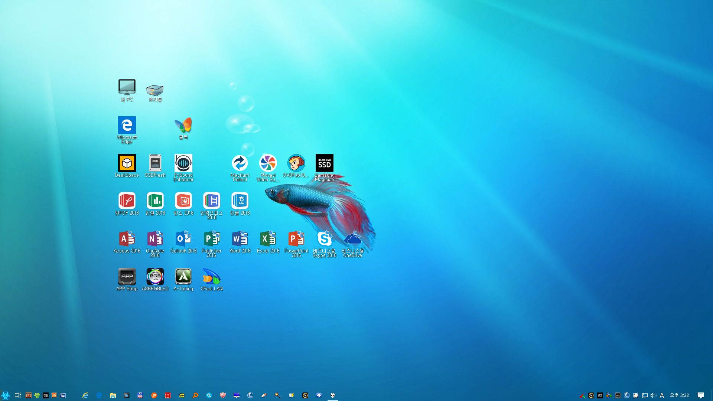Click the purple floppy disk taskbar icon
The image size is (713, 401).
140,395
